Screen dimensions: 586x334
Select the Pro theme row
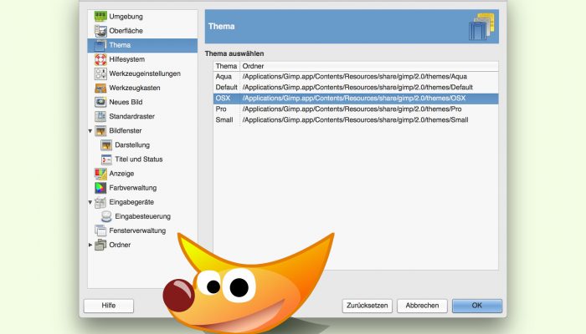[x=356, y=109]
